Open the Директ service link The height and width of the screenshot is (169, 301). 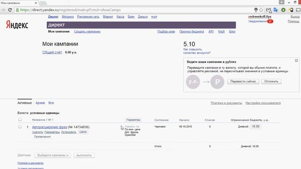pyautogui.click(x=53, y=17)
